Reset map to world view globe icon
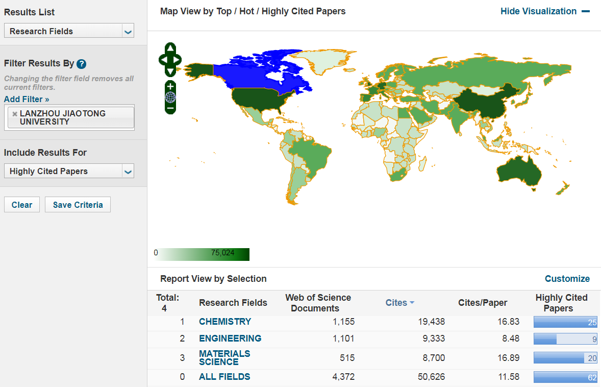The height and width of the screenshot is (387, 601). tap(170, 98)
